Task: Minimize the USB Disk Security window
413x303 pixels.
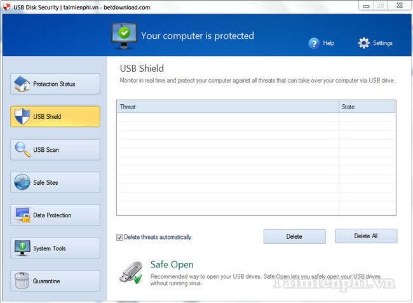Action: 366,6
